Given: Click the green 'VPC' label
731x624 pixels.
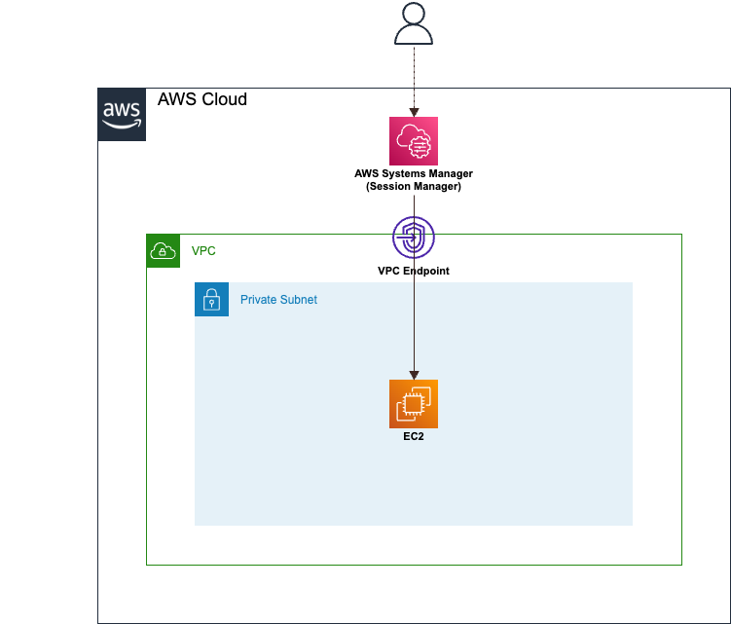Looking at the screenshot, I should point(203,251).
